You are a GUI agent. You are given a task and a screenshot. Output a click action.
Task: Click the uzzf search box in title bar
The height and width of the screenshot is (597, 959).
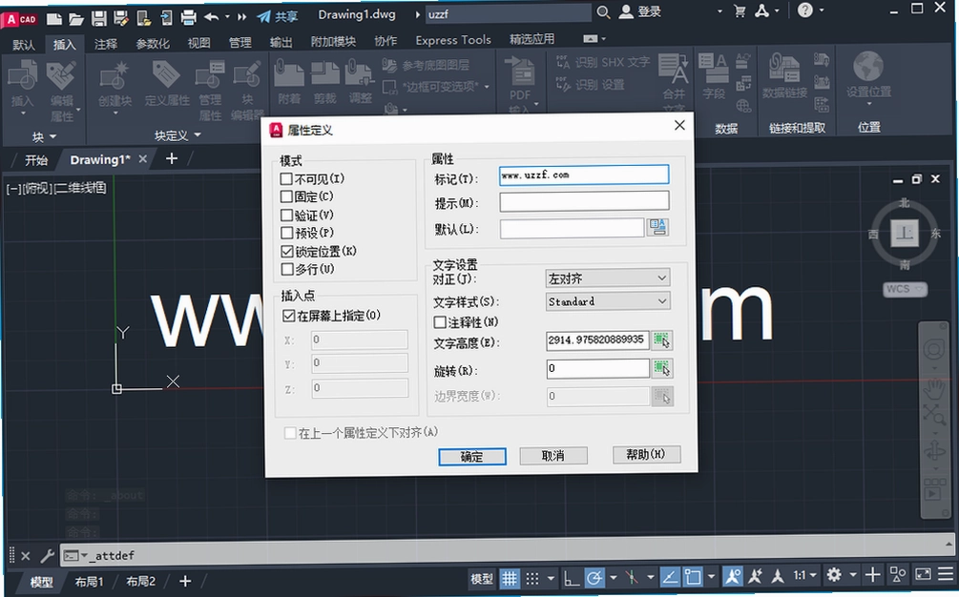508,13
